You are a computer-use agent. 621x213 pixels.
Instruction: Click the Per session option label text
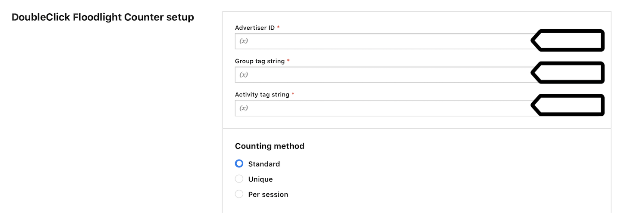pyautogui.click(x=268, y=194)
